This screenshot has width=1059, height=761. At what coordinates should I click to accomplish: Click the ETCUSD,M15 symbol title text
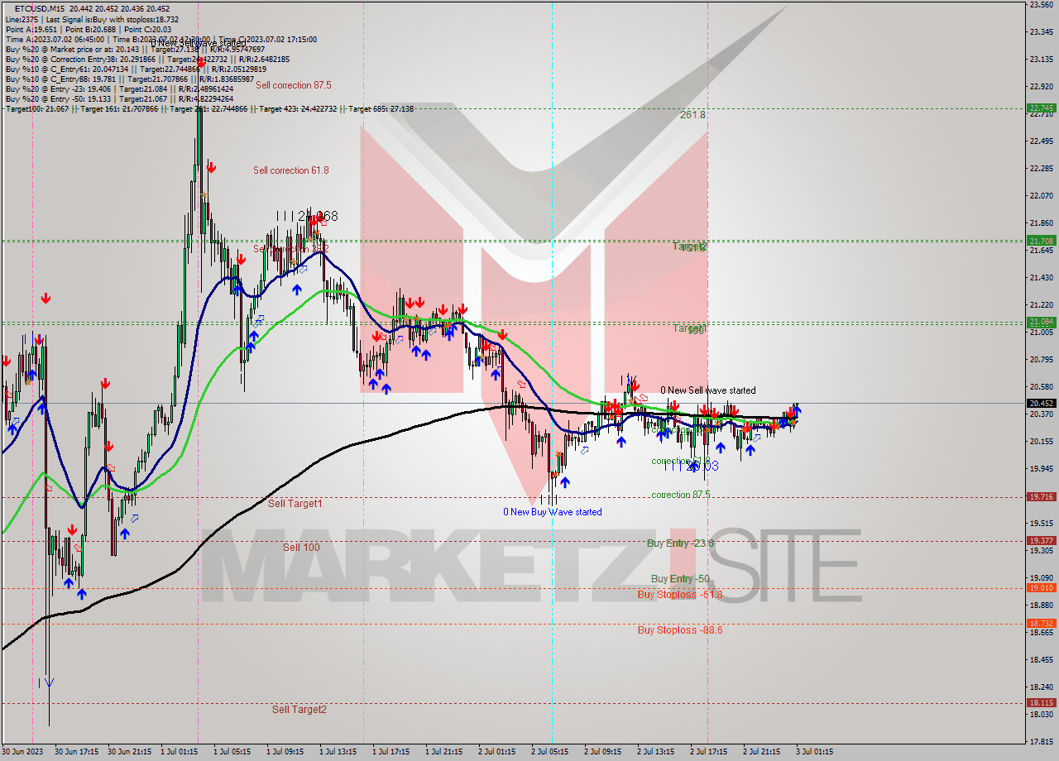41,7
